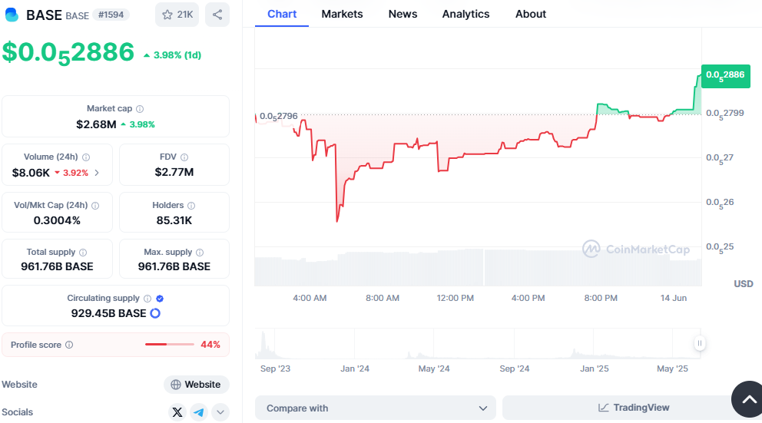Click the share icon next to star

click(217, 15)
